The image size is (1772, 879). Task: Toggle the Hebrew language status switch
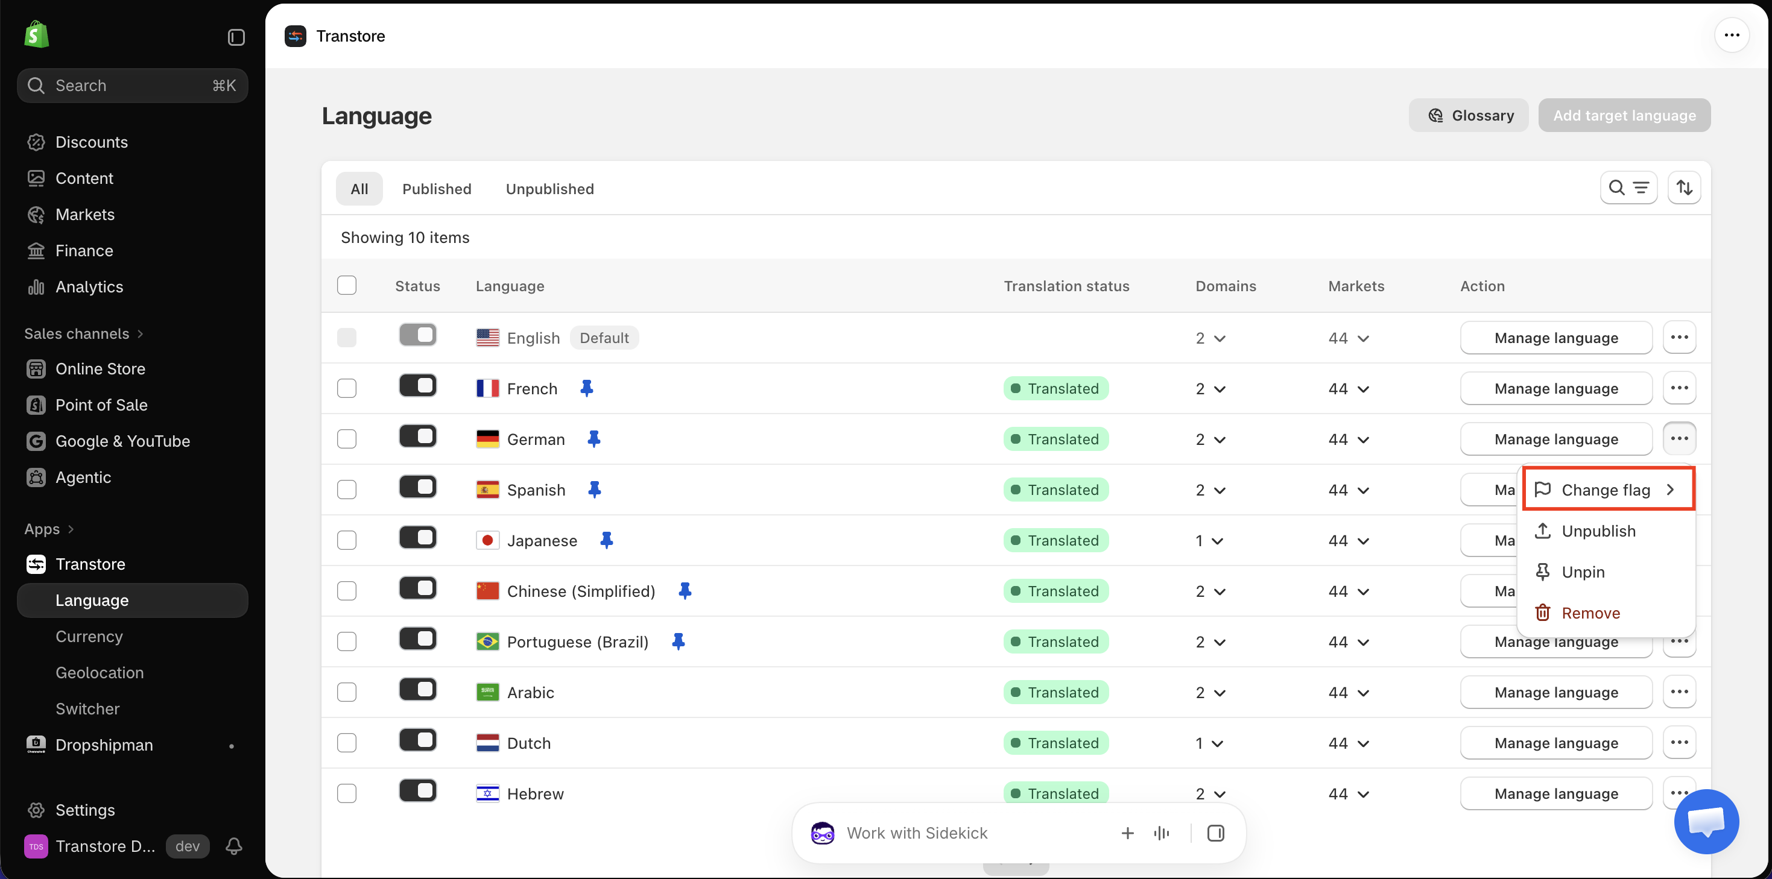point(417,791)
